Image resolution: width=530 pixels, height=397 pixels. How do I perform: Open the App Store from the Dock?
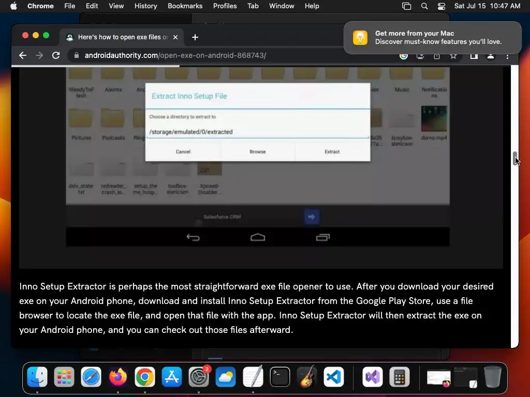[172, 377]
